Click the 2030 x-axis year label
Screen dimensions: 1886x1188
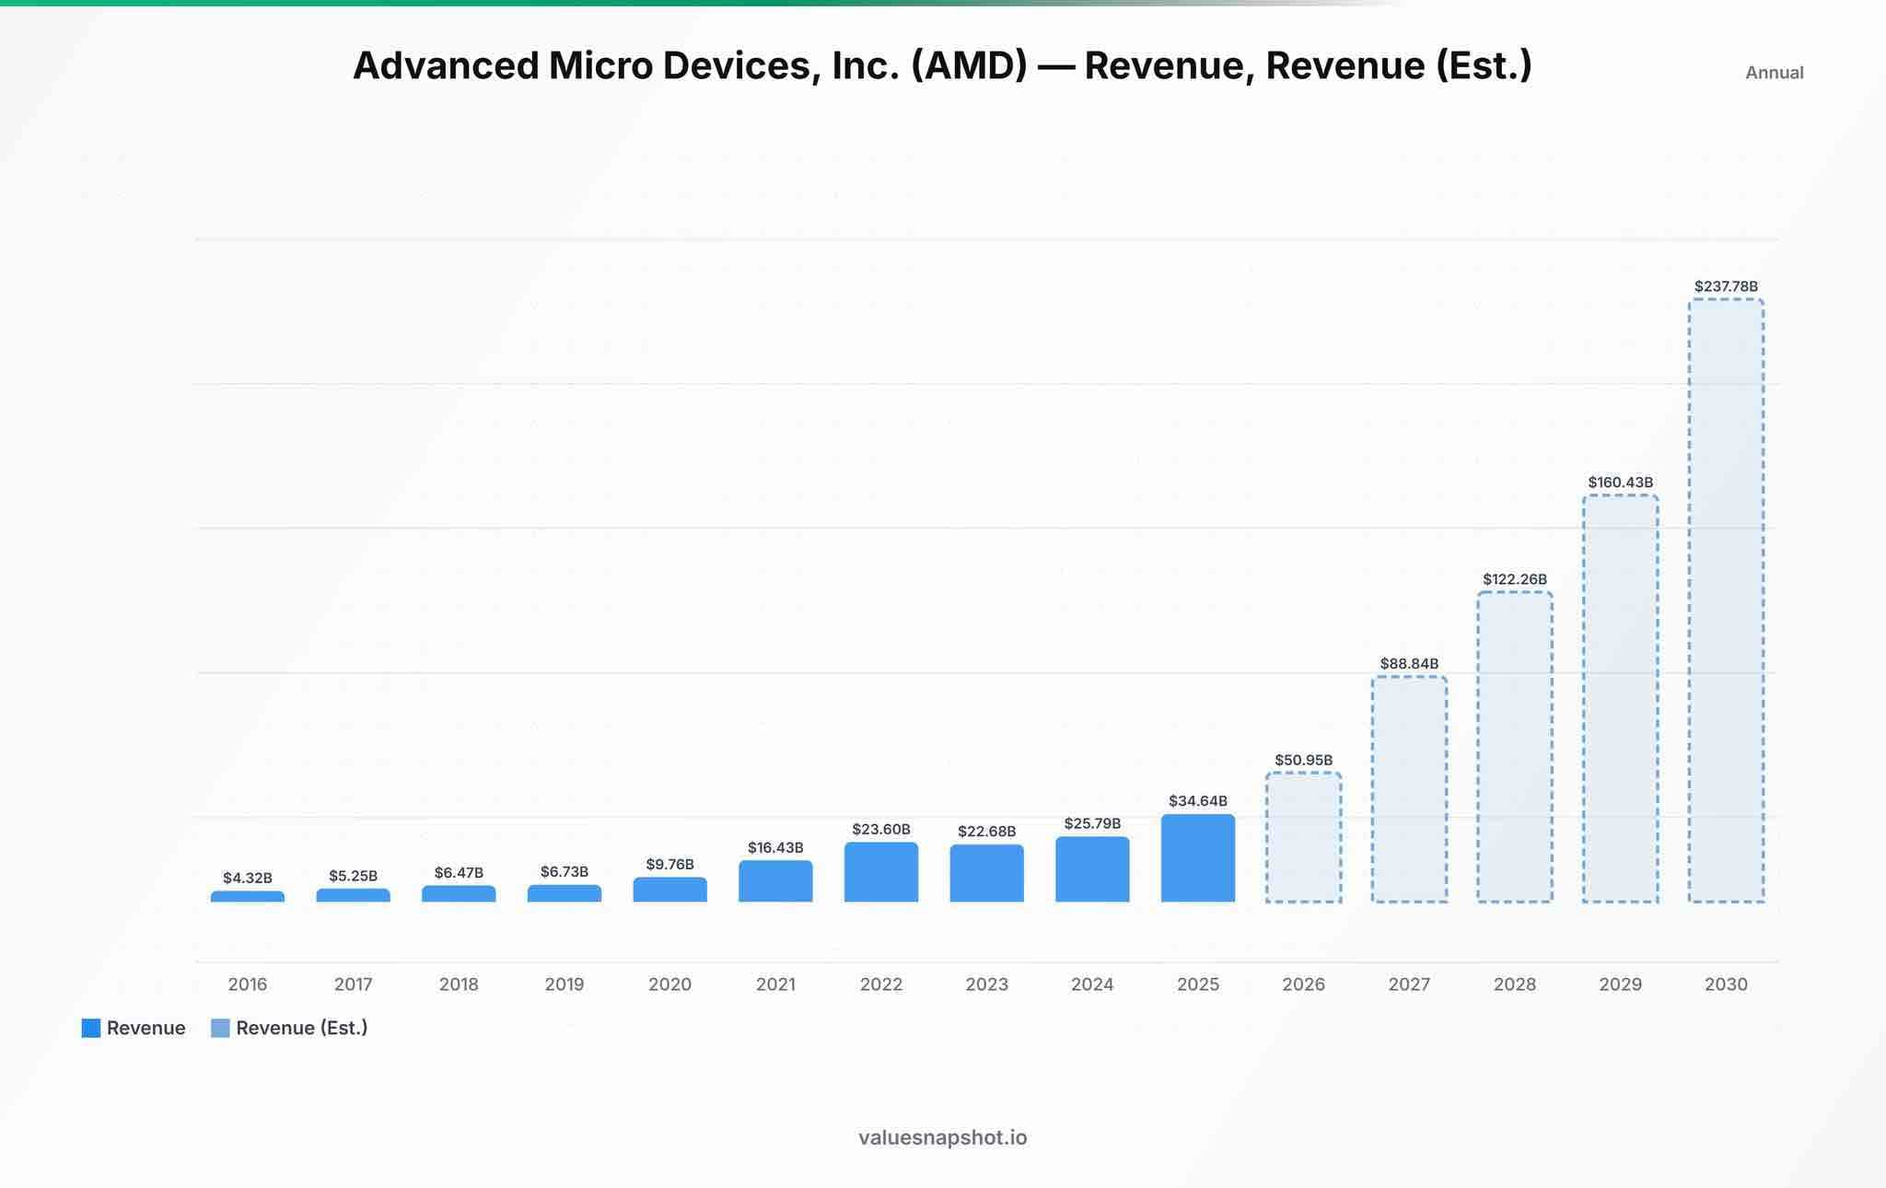(x=1726, y=984)
